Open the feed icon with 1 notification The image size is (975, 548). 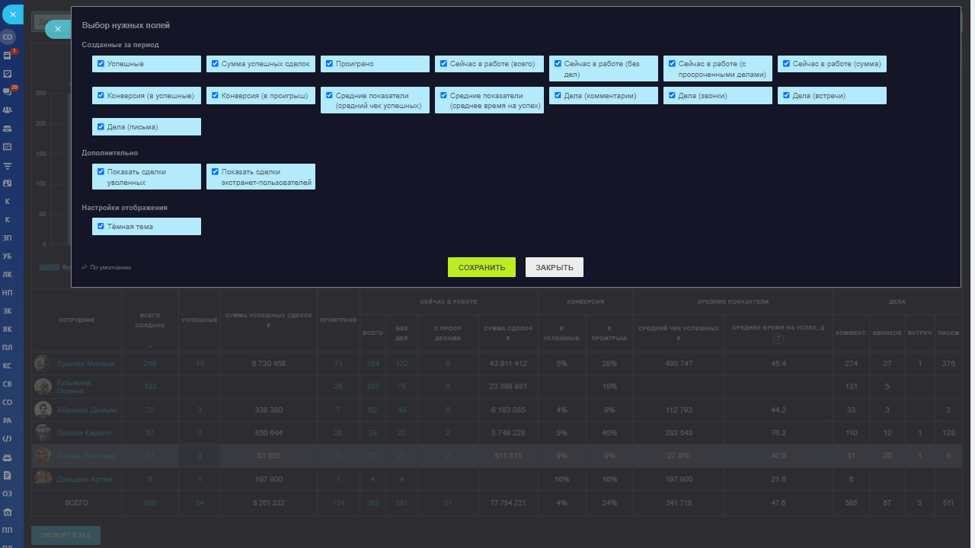point(8,56)
